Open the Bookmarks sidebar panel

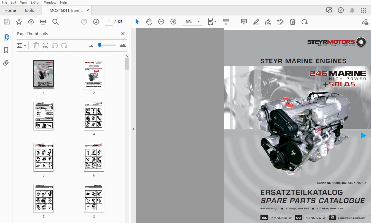tap(6, 50)
